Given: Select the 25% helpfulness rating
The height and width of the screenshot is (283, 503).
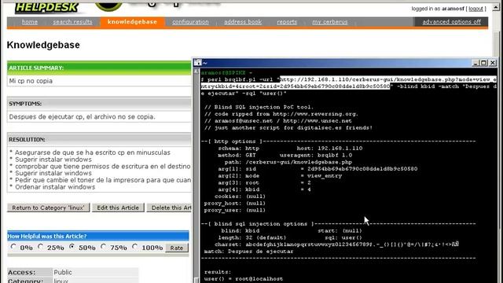Looking at the screenshot, I should click(40, 247).
